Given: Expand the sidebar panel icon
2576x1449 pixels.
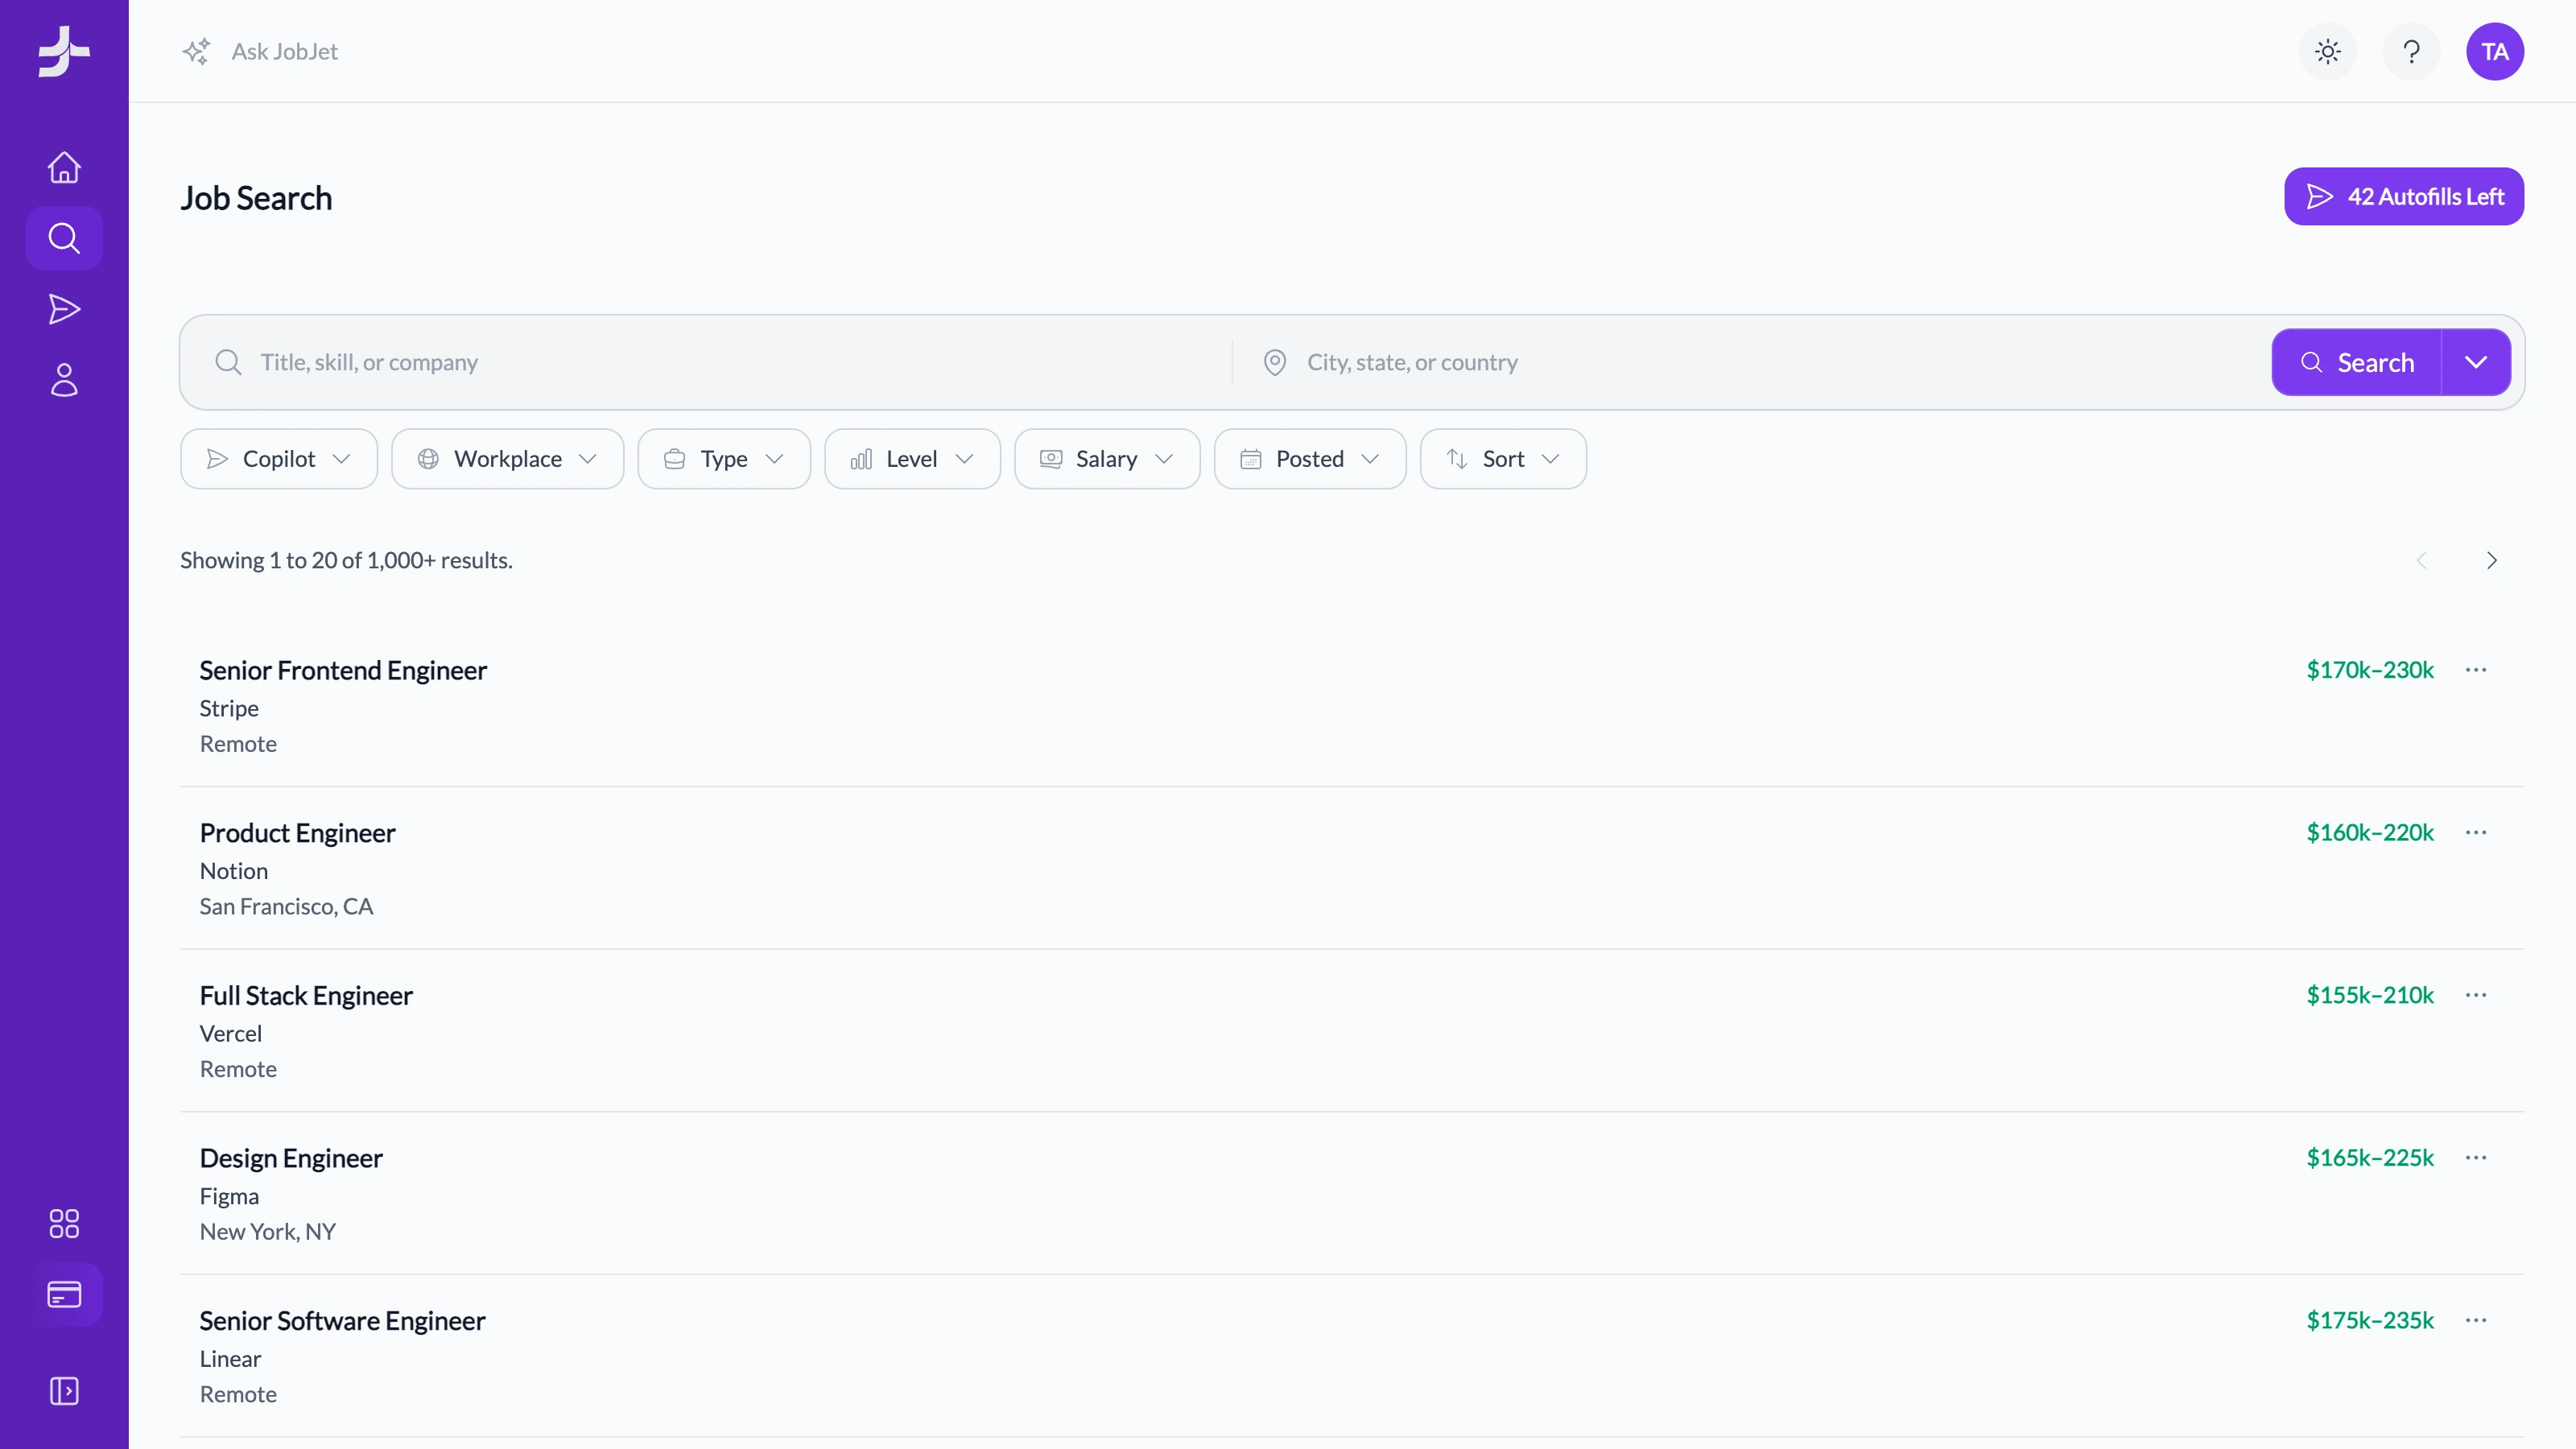Looking at the screenshot, I should (64, 1391).
